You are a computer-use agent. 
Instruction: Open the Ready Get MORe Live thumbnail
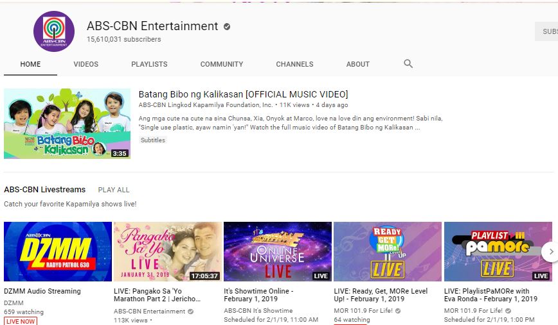click(388, 251)
